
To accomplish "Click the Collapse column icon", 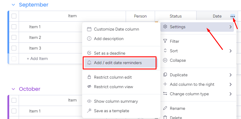I will (165, 60).
